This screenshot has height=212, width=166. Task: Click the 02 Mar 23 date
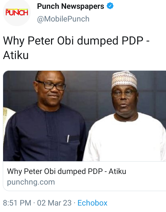point(54,203)
